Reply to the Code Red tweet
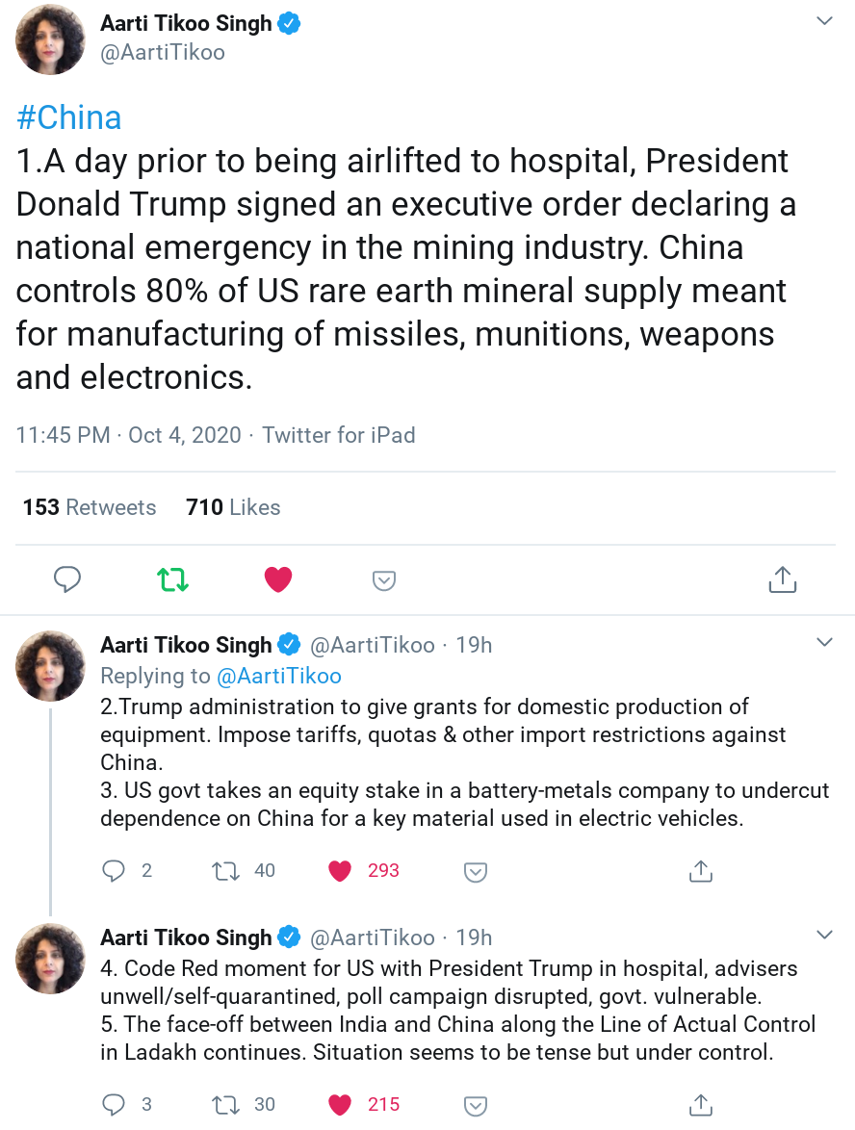 pos(114,1104)
